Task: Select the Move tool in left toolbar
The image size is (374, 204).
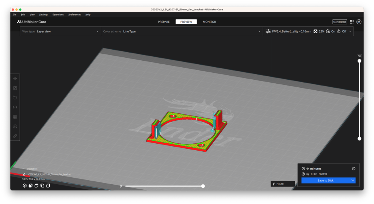Action: click(15, 79)
